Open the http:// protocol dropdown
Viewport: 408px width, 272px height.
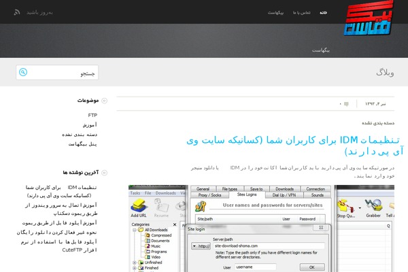(201, 246)
